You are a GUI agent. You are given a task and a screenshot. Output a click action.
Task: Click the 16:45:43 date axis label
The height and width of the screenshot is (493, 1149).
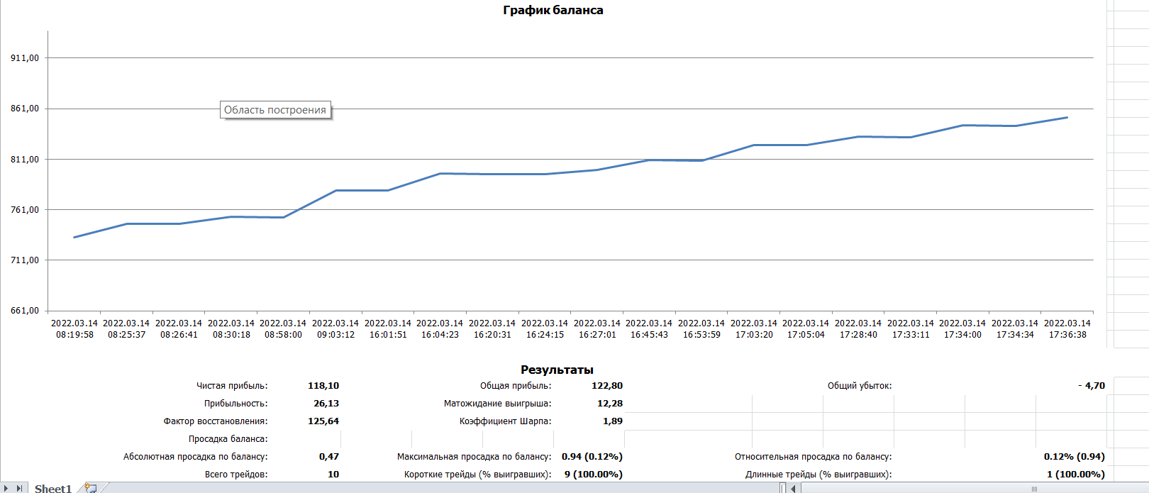(x=649, y=329)
